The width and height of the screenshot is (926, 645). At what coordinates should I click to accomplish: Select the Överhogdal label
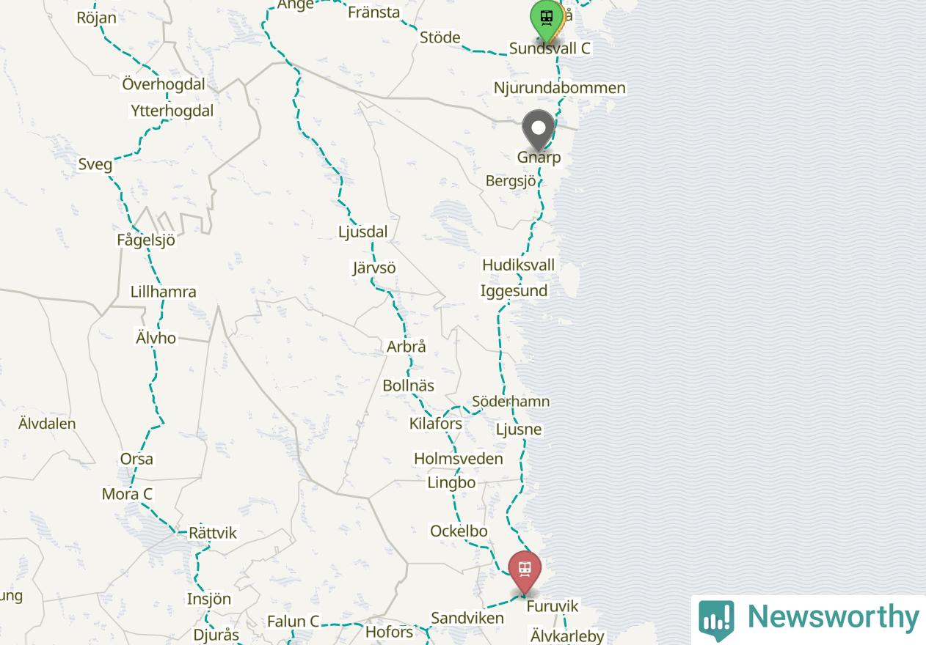pos(164,84)
